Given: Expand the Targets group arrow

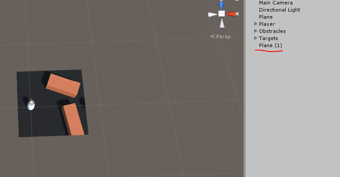Looking at the screenshot, I should point(255,38).
